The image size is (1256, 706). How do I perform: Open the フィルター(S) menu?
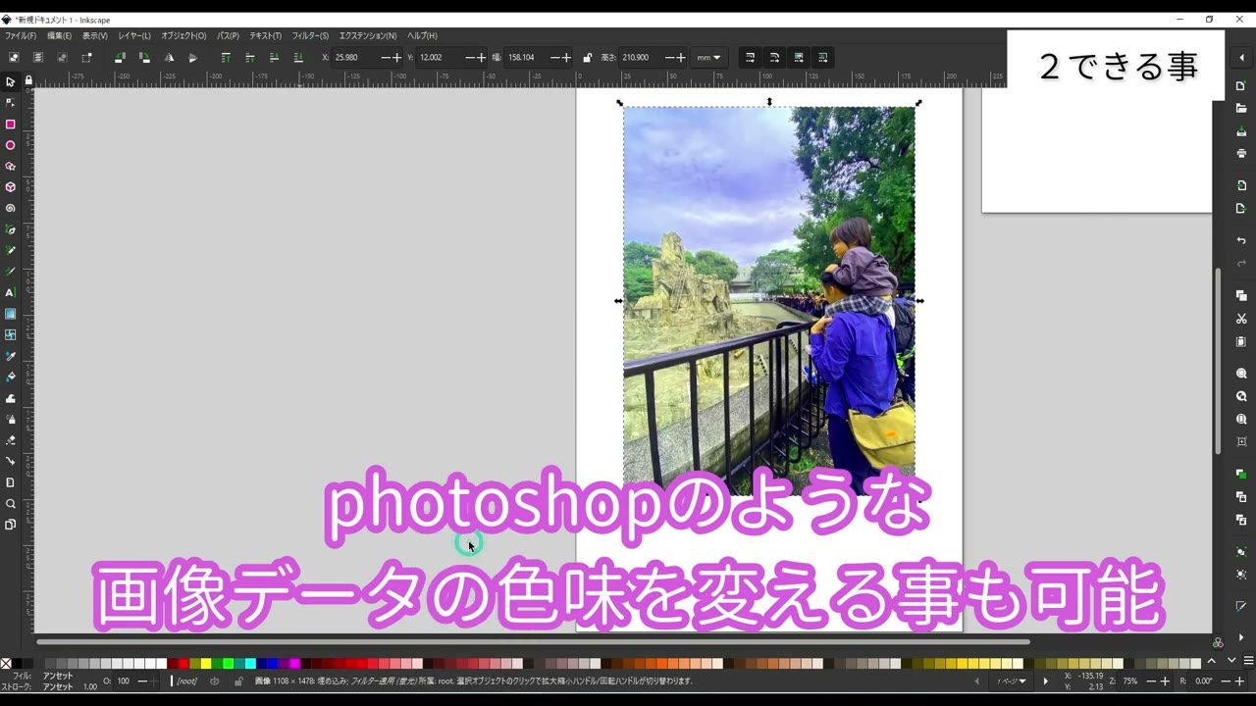pyautogui.click(x=310, y=35)
